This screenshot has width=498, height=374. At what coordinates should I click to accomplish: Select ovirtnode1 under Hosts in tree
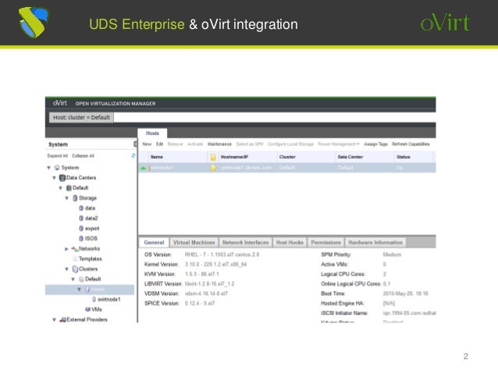click(x=109, y=299)
